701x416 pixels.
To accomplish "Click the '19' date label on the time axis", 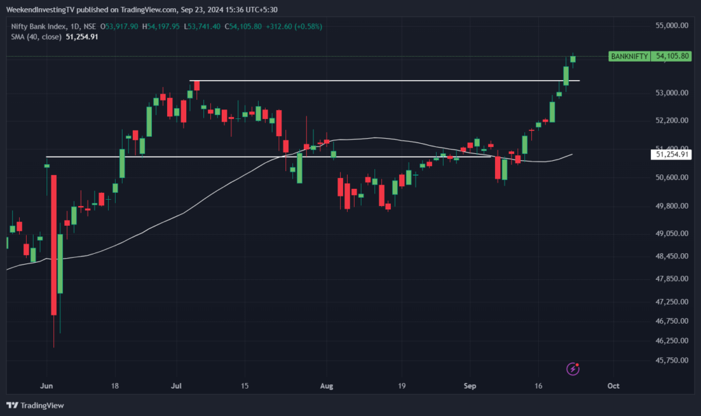I will 402,386.
